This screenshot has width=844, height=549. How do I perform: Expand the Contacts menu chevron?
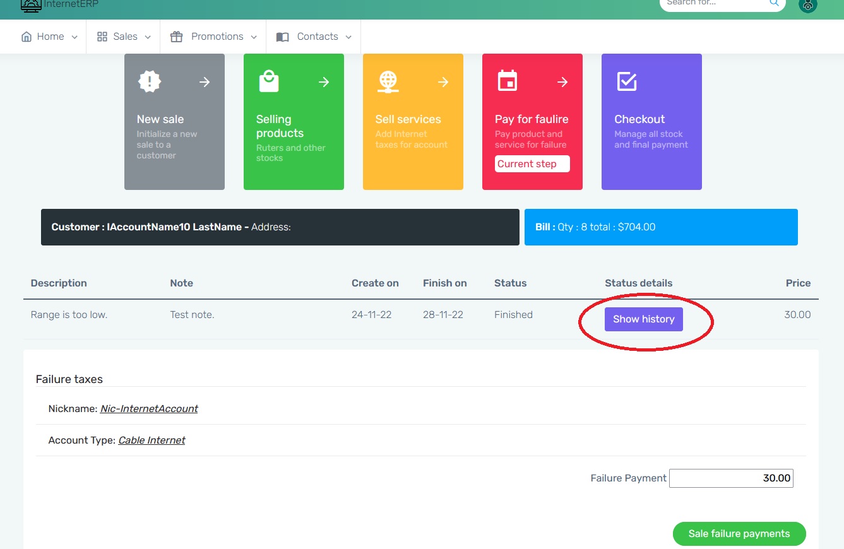click(348, 37)
